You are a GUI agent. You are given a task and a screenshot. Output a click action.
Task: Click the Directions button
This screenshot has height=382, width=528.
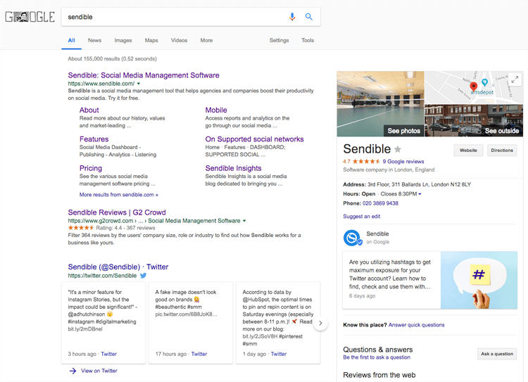click(502, 151)
